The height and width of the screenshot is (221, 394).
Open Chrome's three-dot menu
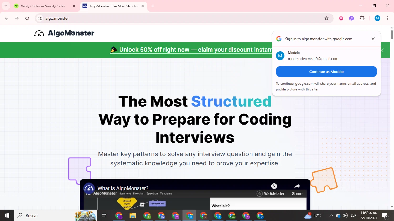[388, 18]
